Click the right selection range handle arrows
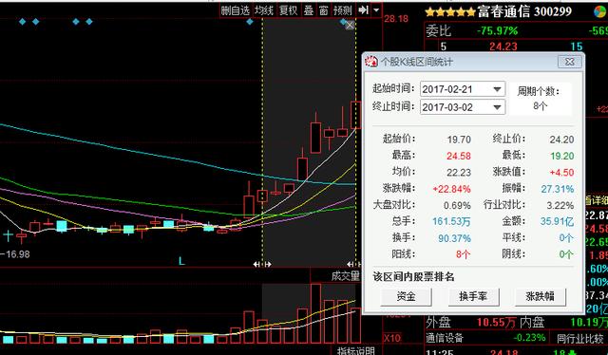The image size is (608, 355). (x=354, y=264)
